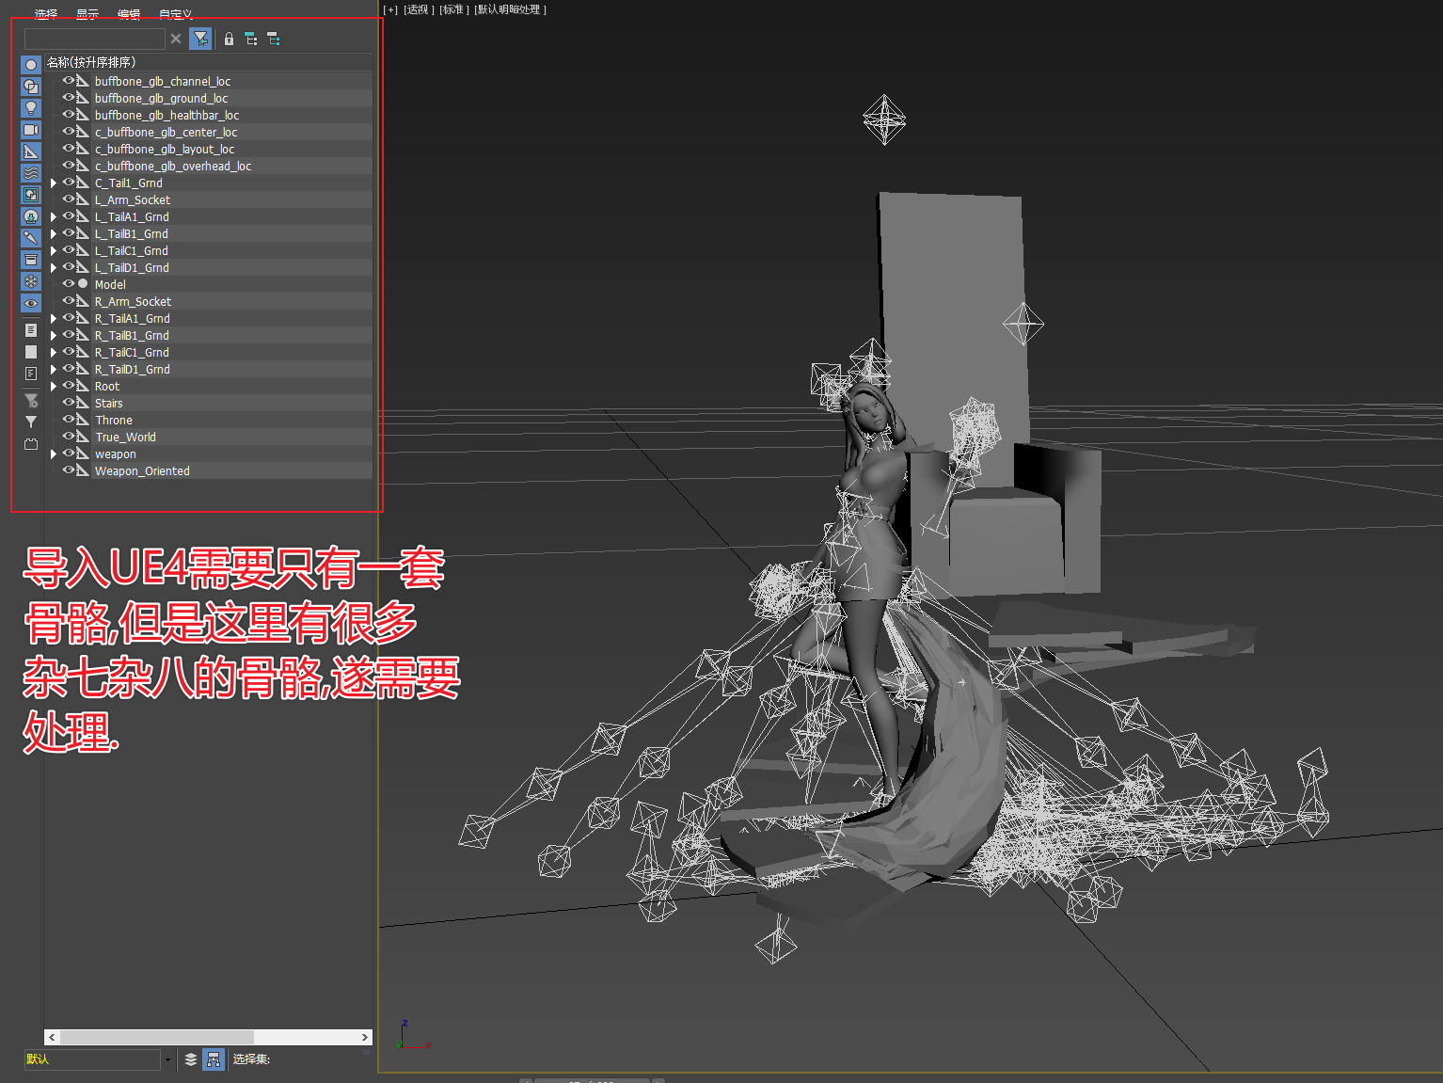The width and height of the screenshot is (1443, 1083).
Task: Toggle the Display Helpers filter icon
Action: 31,151
